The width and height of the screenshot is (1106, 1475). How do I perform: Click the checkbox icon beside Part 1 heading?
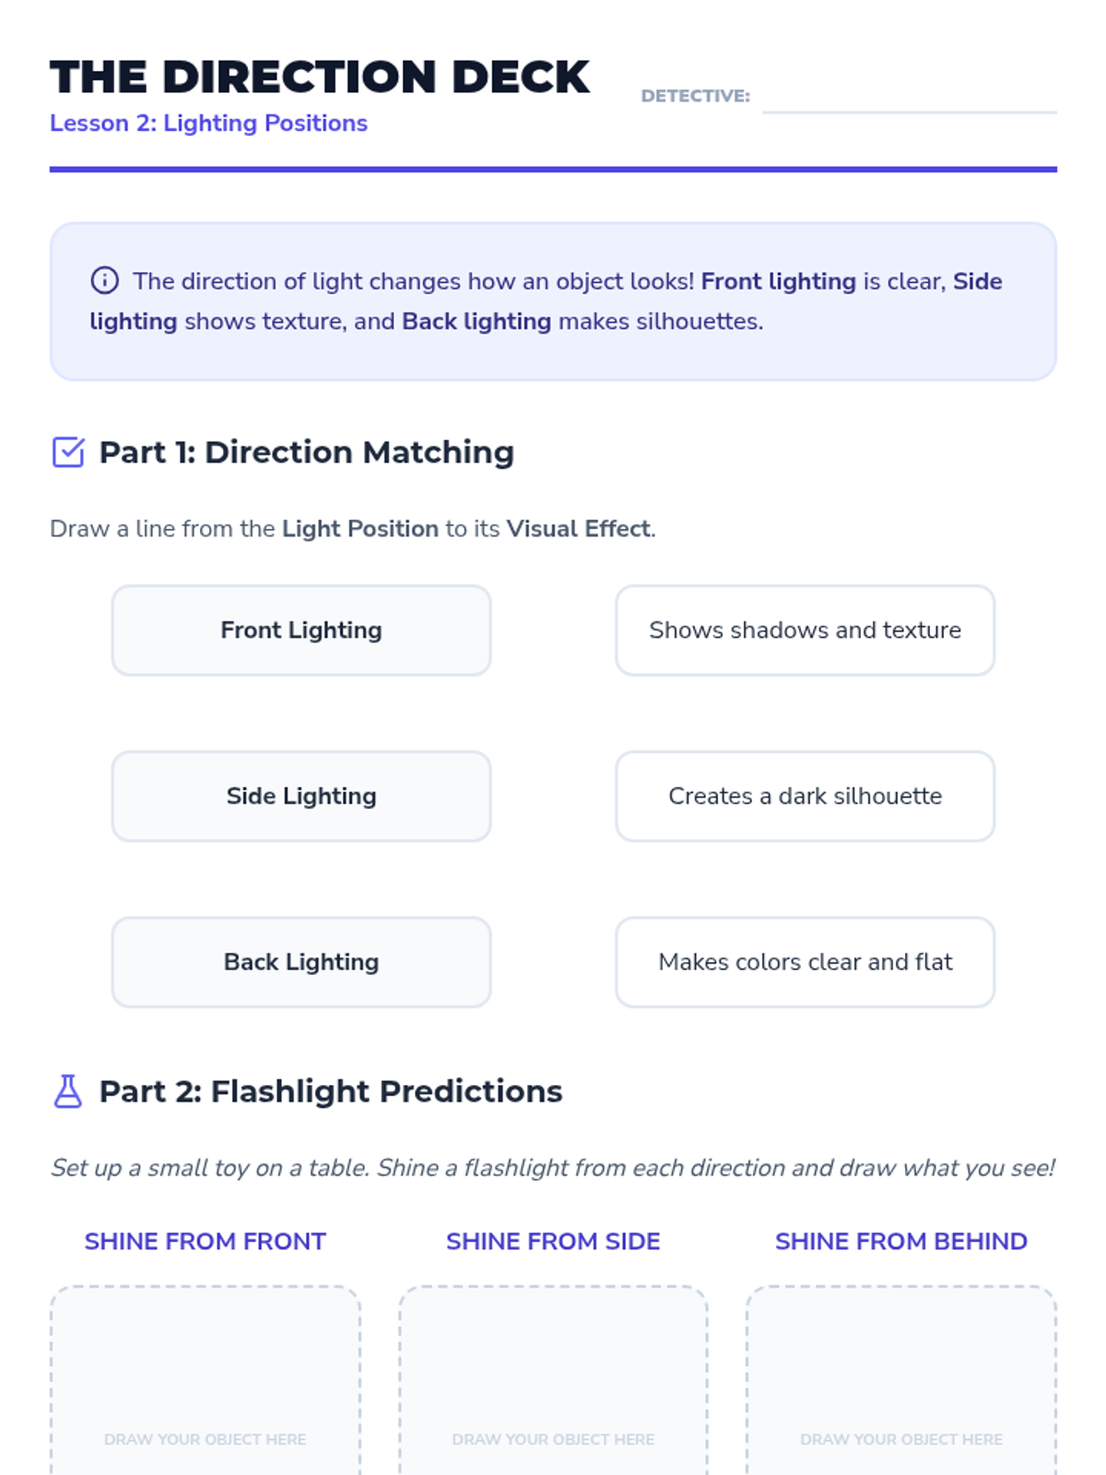[68, 453]
